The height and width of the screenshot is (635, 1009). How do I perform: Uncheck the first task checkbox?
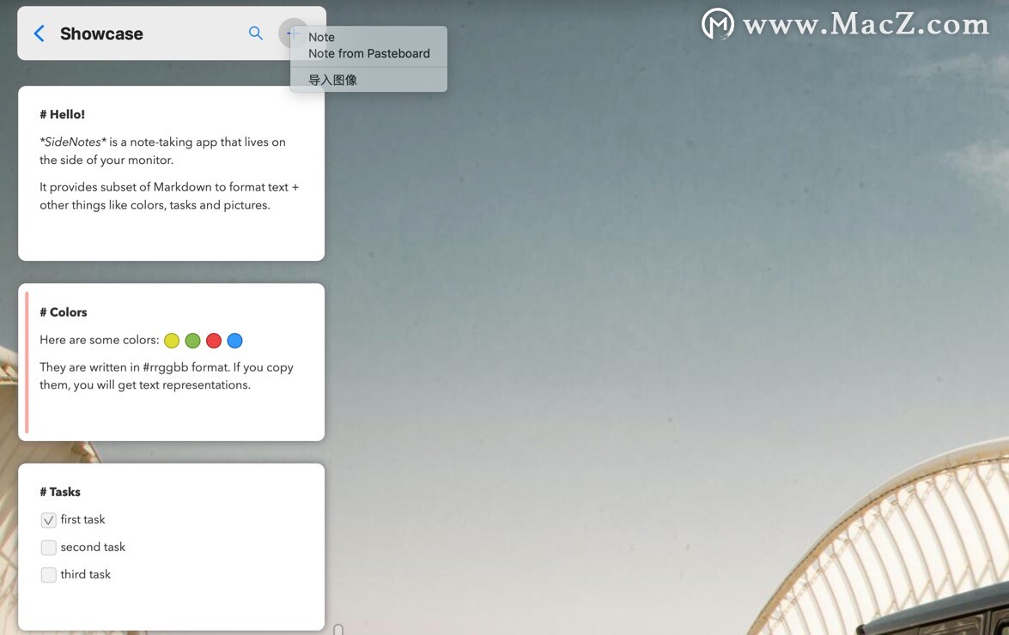tap(48, 520)
